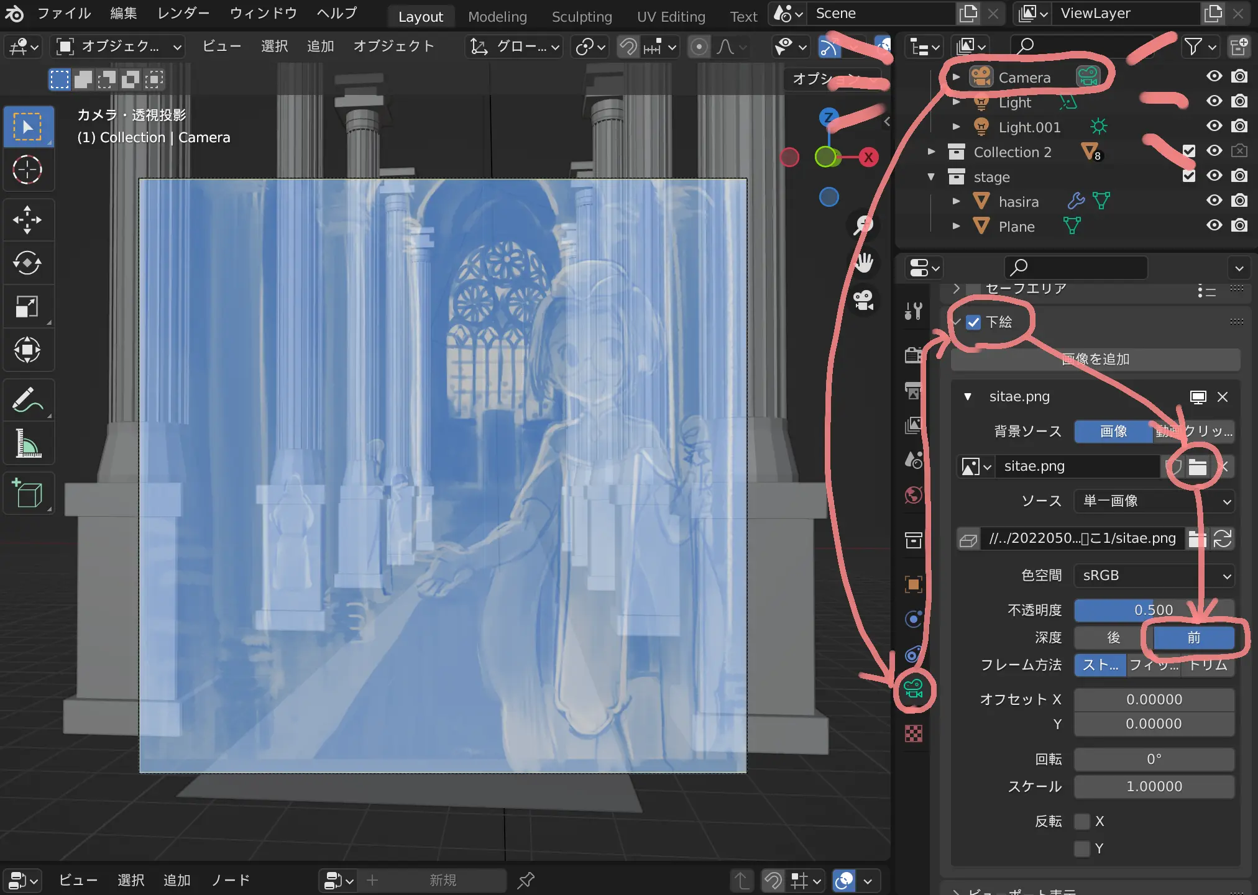Viewport: 1258px width, 895px height.
Task: Toggle the 反転 Y checkbox
Action: (x=1082, y=848)
